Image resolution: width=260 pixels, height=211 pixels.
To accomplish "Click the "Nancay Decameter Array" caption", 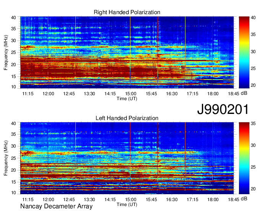I will click(x=56, y=206).
